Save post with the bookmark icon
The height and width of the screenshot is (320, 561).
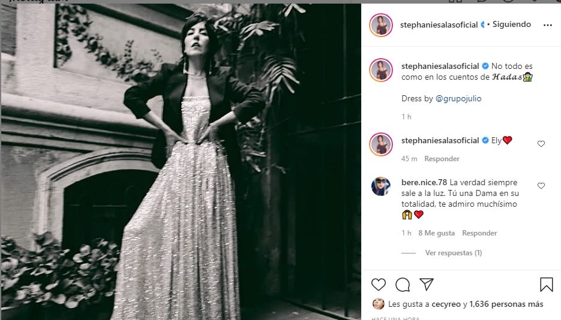[x=546, y=284]
